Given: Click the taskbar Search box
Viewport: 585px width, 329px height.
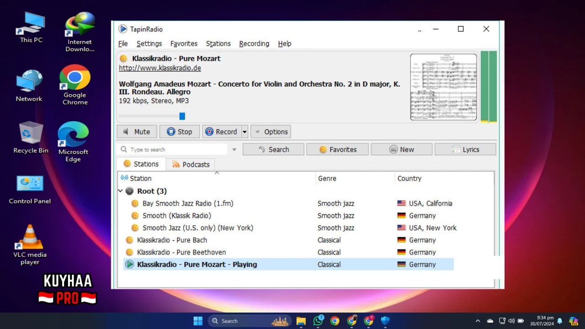Looking at the screenshot, I should pyautogui.click(x=250, y=321).
